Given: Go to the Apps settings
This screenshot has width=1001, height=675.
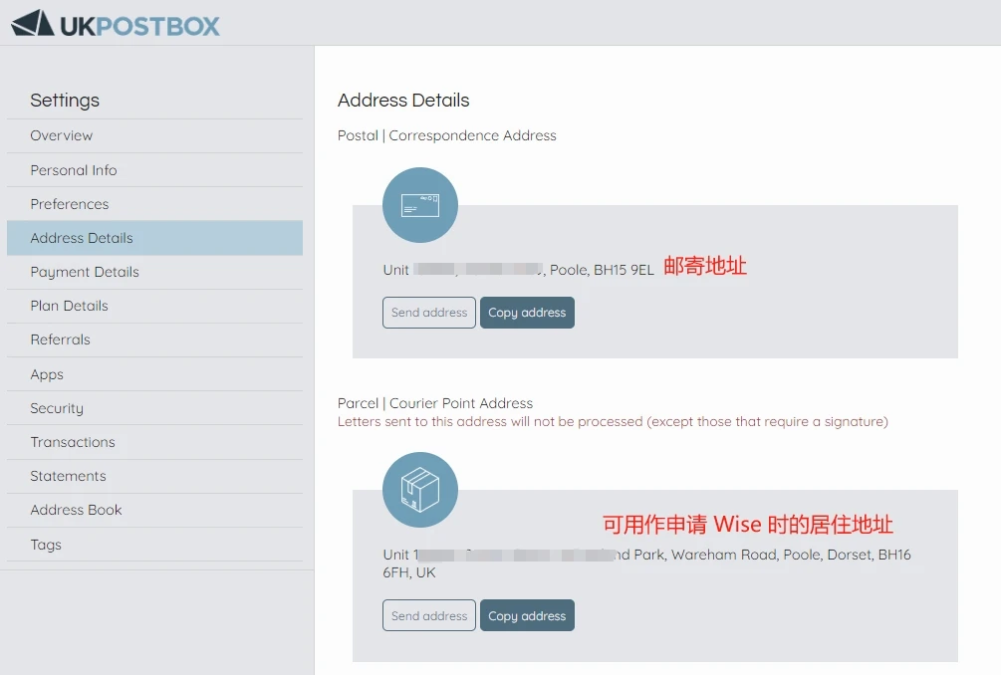Looking at the screenshot, I should coord(47,374).
